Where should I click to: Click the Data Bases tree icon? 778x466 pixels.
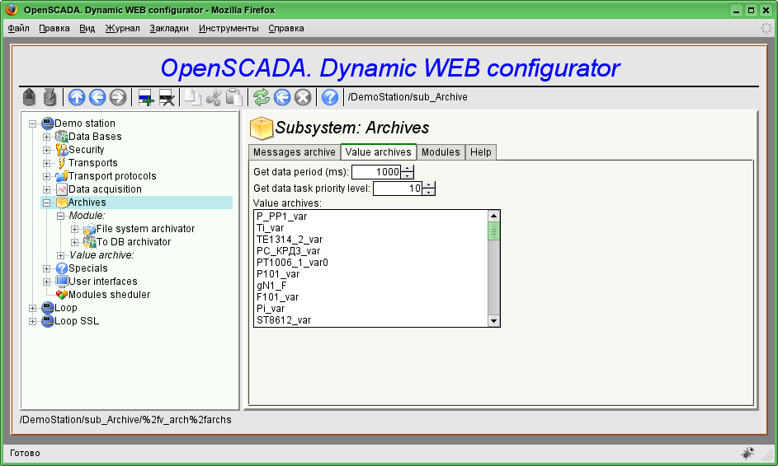pos(62,136)
